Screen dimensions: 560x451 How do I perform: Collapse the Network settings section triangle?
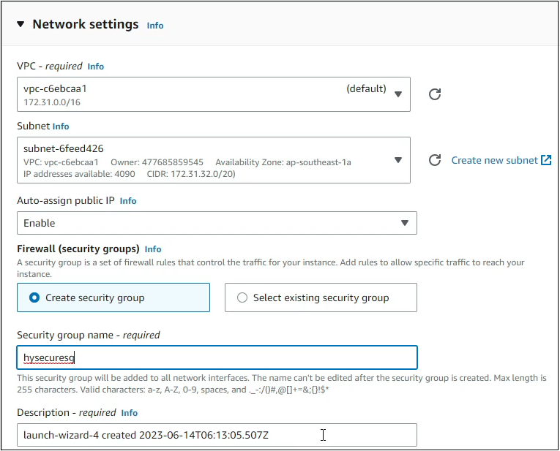tap(20, 25)
